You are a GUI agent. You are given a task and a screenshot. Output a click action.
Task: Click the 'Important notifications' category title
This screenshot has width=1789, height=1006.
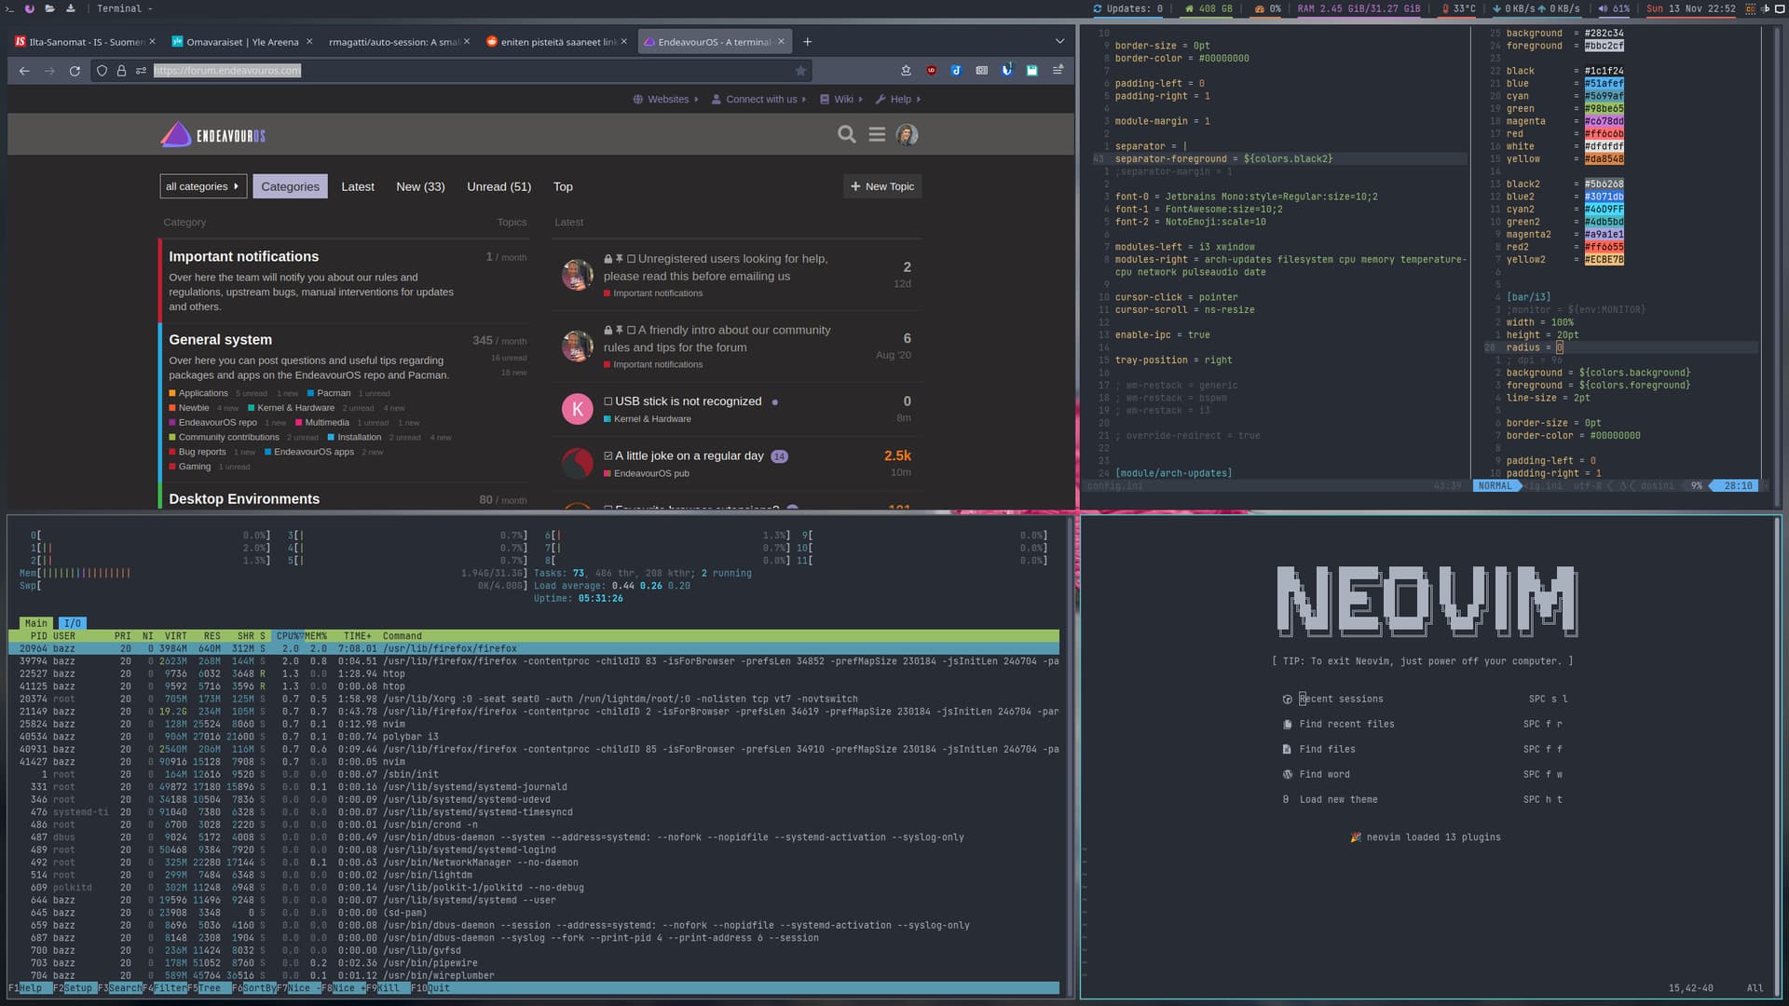(244, 257)
